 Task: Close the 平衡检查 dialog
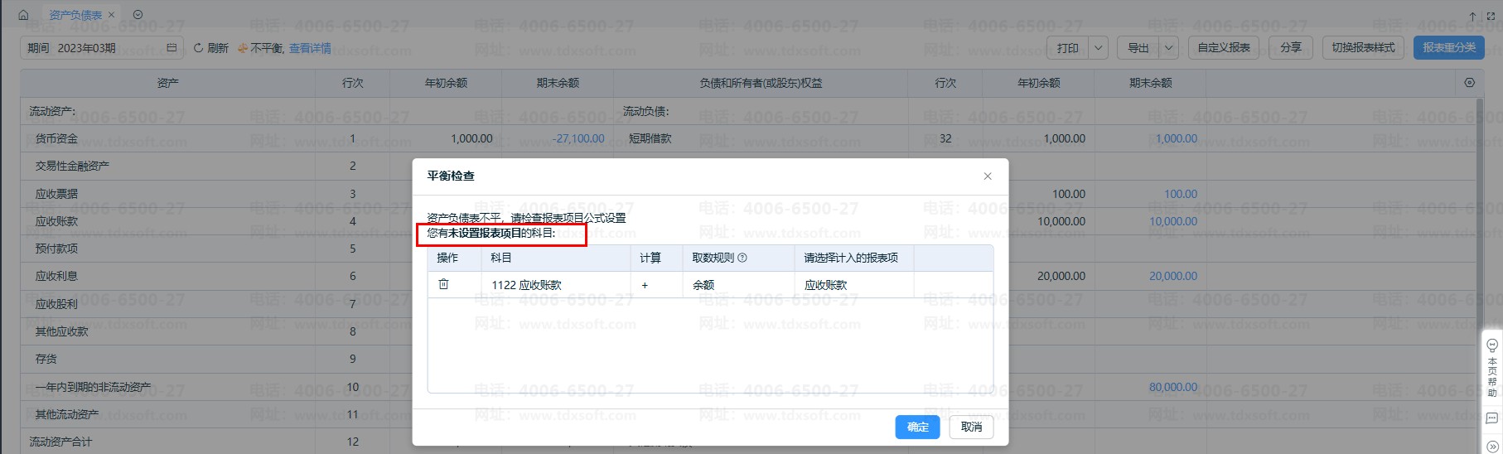point(988,176)
